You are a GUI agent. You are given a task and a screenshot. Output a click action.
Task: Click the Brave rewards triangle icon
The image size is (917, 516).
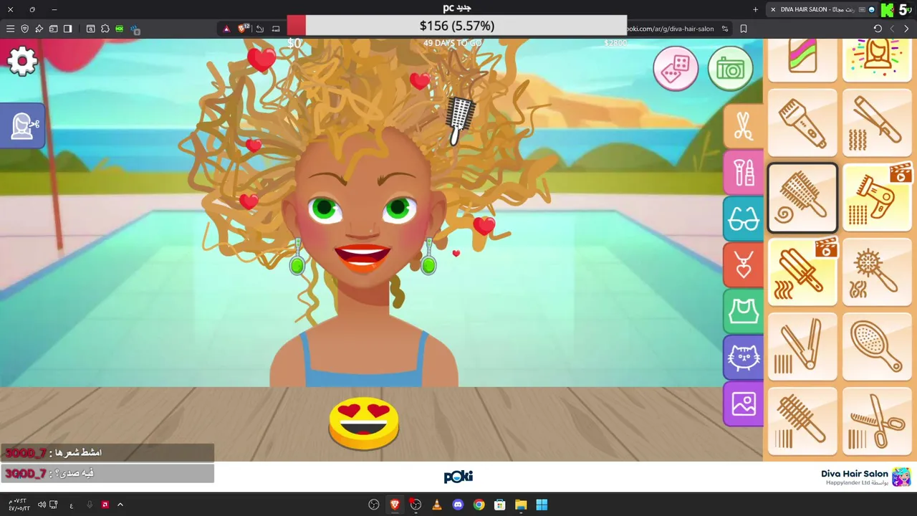[226, 29]
